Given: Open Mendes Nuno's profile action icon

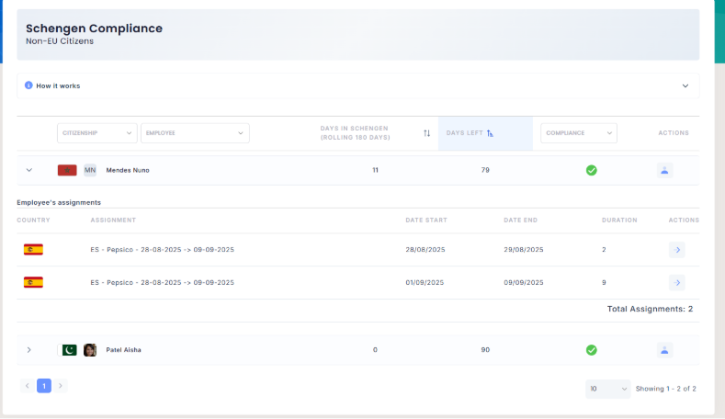Looking at the screenshot, I should (665, 170).
